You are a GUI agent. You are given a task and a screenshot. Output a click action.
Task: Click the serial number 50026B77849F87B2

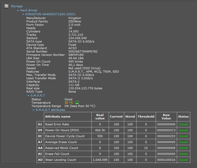[x=83, y=51]
